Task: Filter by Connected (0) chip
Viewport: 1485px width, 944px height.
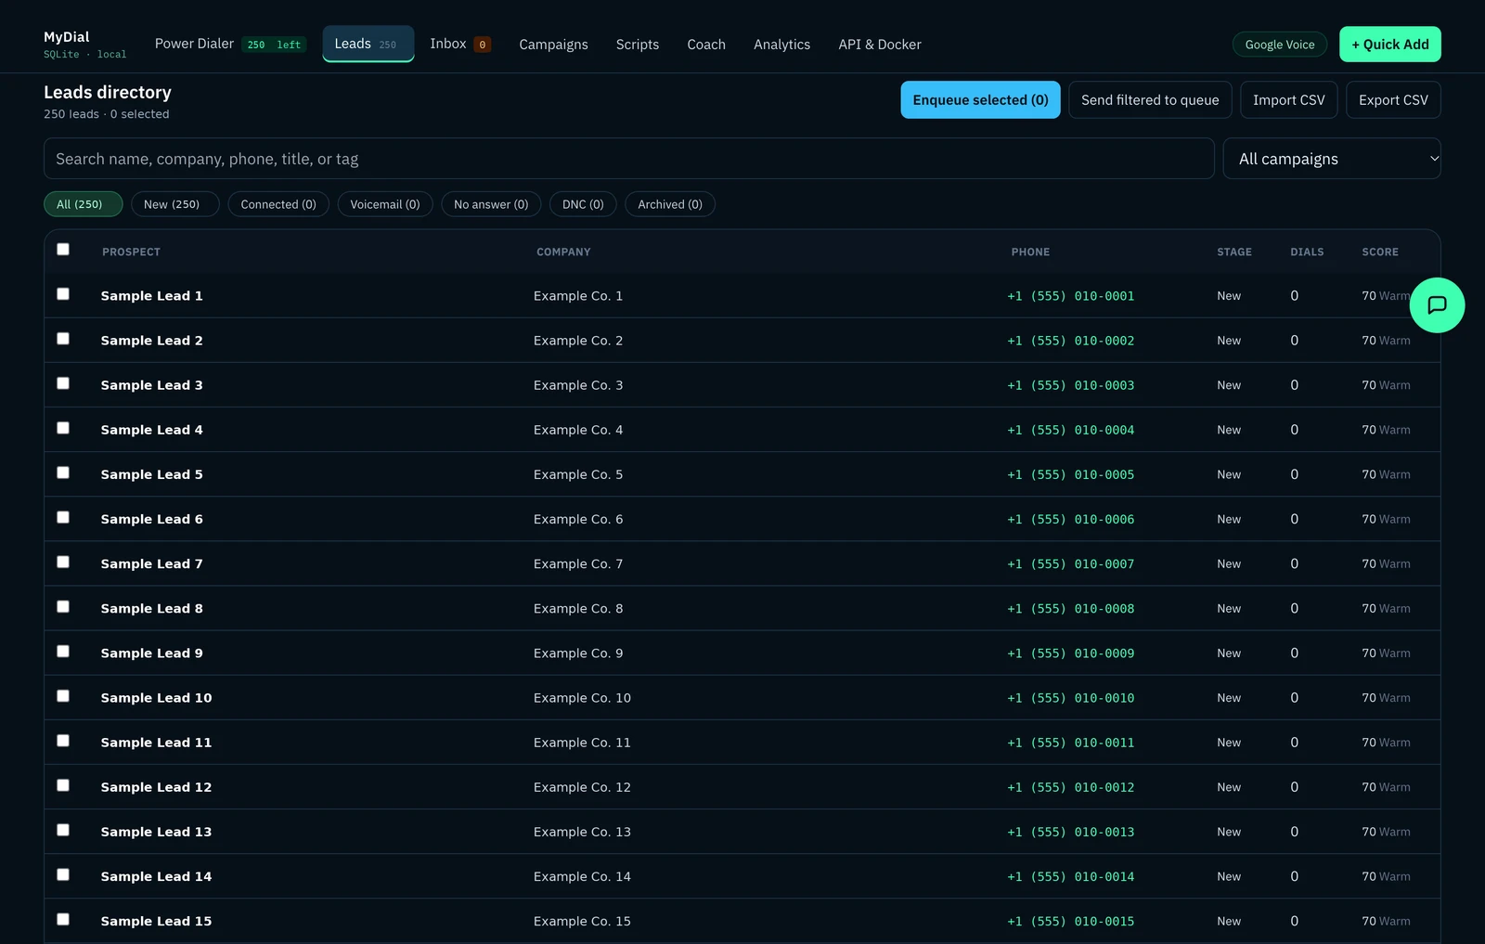Action: point(278,204)
